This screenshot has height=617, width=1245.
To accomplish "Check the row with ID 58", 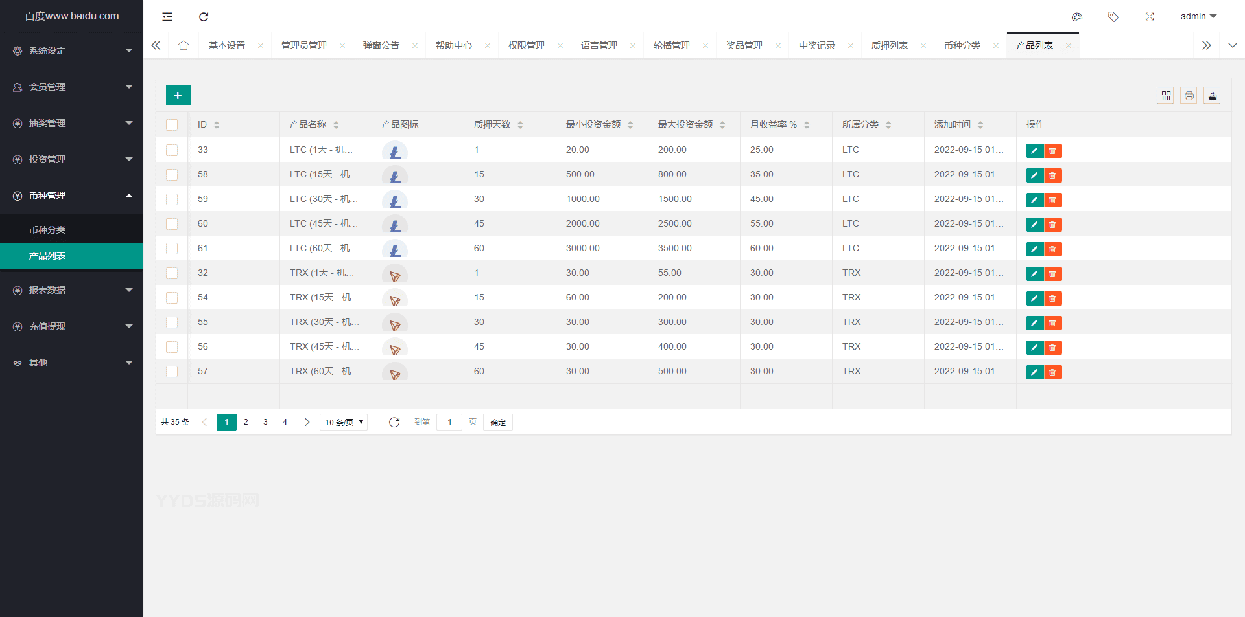I will point(172,175).
